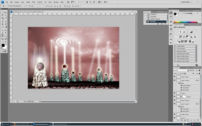202x126 pixels.
Task: Add a Brightness/Contrast adjustment
Action: 180,32
